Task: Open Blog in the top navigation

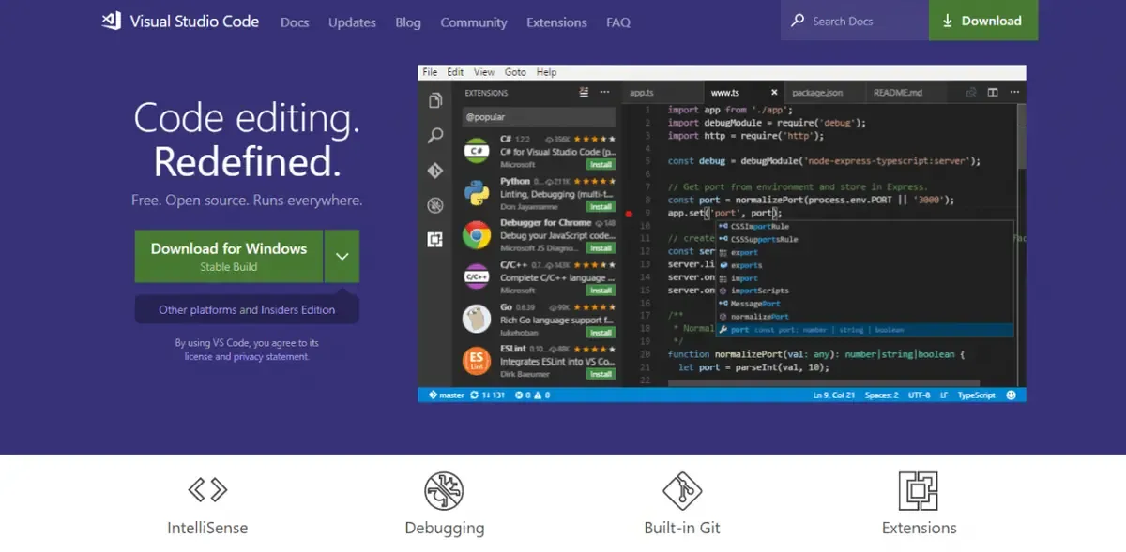Action: point(408,22)
